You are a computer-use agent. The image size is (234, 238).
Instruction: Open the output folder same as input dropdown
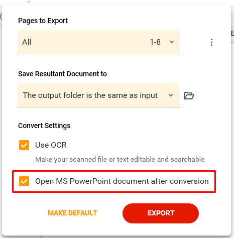tap(98, 95)
